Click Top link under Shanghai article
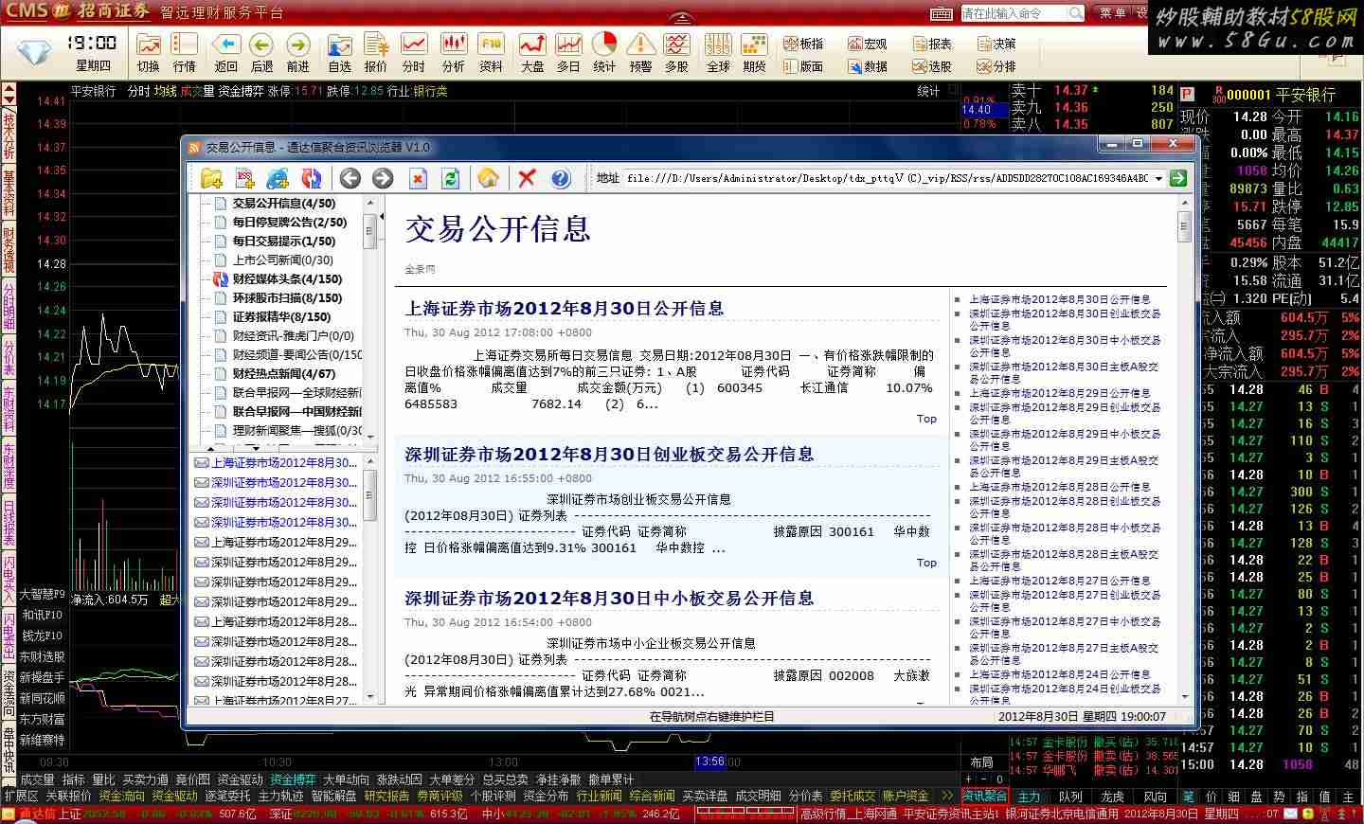Viewport: 1364px width, 824px height. pyautogui.click(x=926, y=419)
